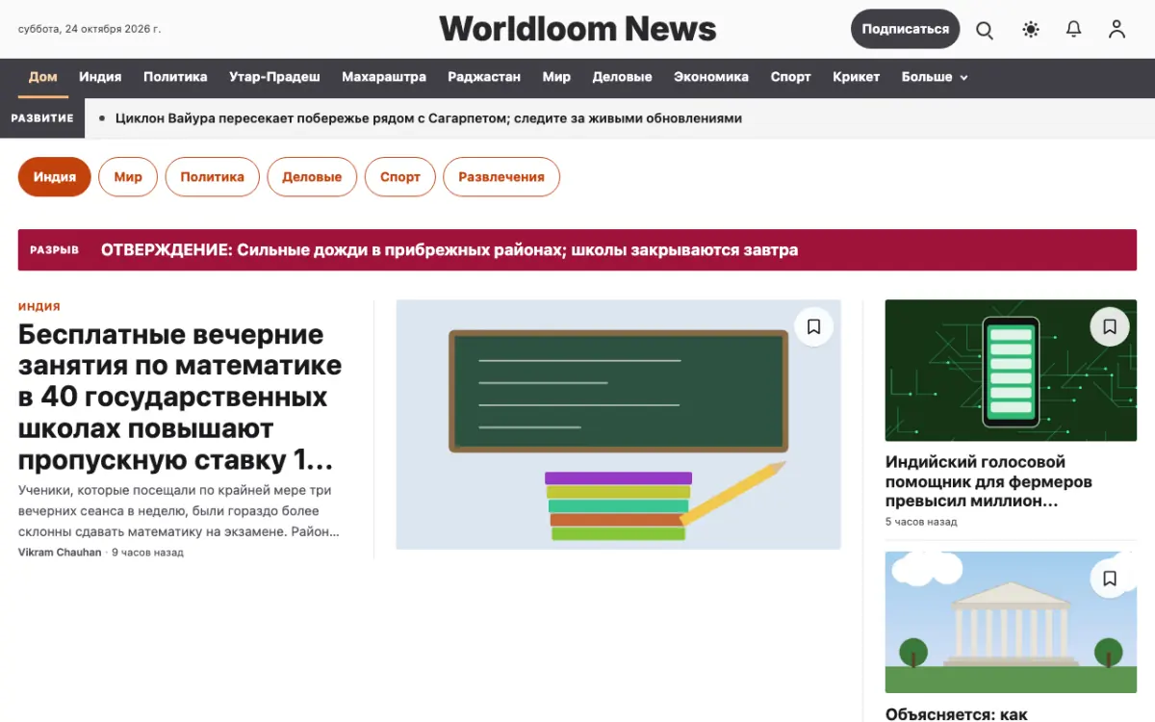Open the Крикет section

click(857, 77)
